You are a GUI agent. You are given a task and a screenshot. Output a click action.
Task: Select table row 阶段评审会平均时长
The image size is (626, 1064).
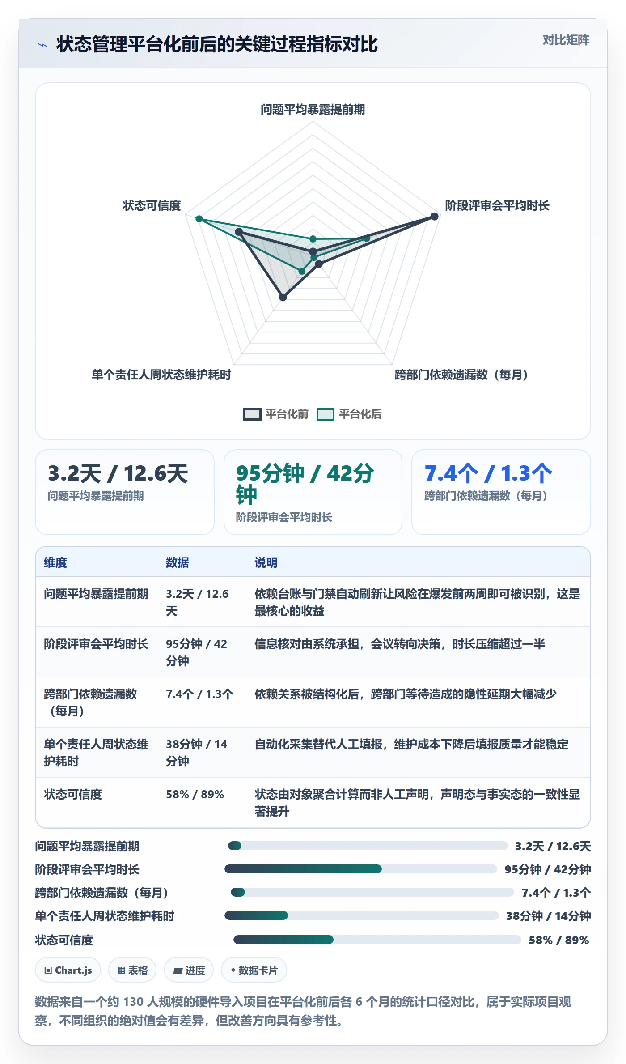(313, 652)
